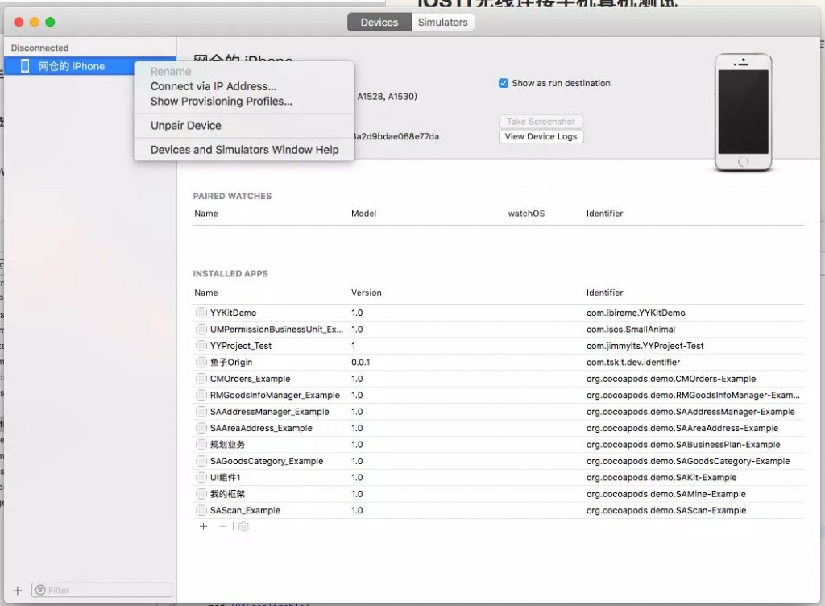The width and height of the screenshot is (825, 606).
Task: Switch to the Devices tab
Action: tap(379, 22)
